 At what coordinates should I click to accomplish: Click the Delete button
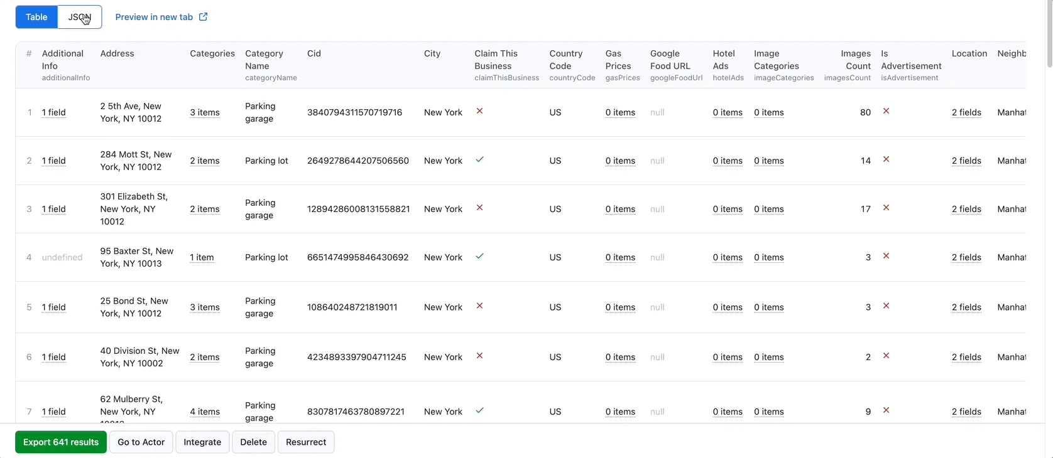(254, 442)
